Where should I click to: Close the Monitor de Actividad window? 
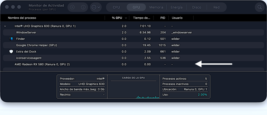7,7
